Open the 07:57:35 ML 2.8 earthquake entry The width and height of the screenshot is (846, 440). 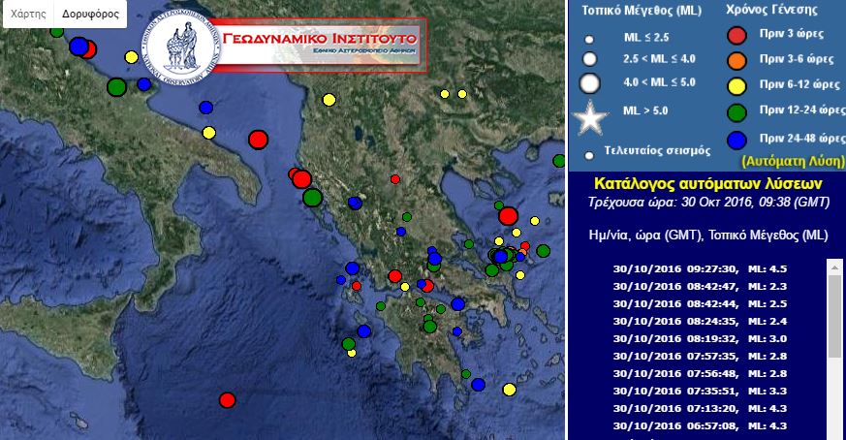coord(700,356)
